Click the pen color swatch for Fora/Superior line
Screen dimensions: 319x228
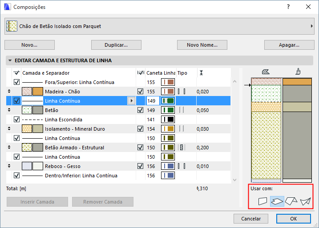tap(168, 82)
